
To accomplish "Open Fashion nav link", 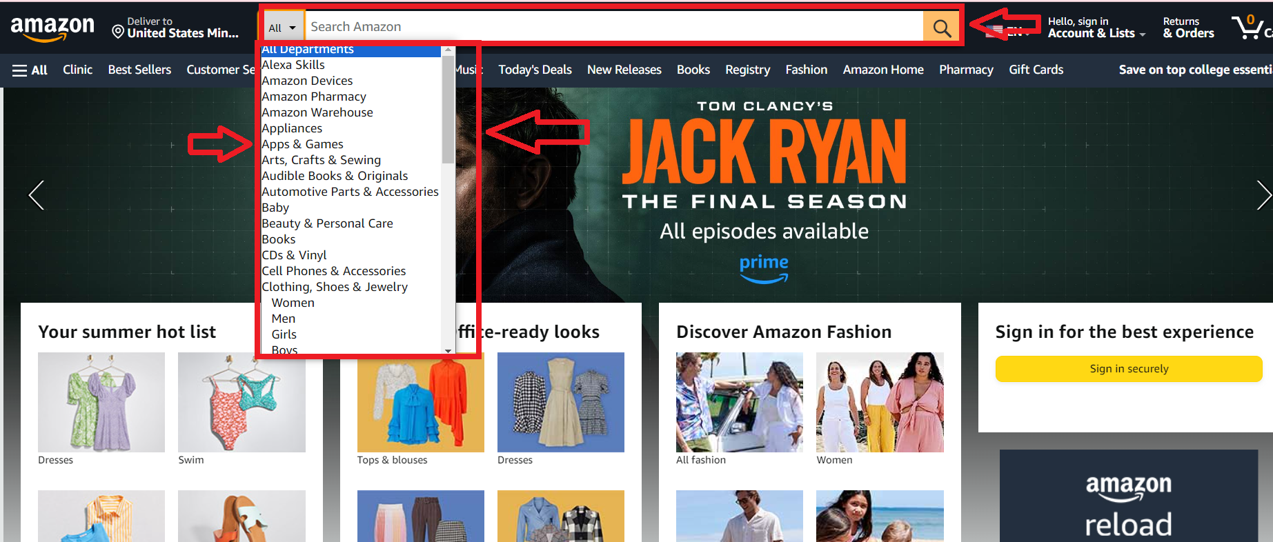I will 806,70.
